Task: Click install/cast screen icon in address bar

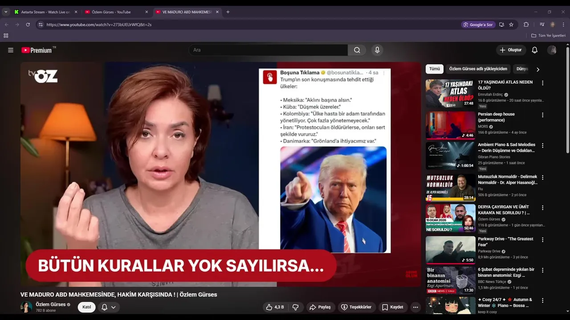Action: coord(501,24)
